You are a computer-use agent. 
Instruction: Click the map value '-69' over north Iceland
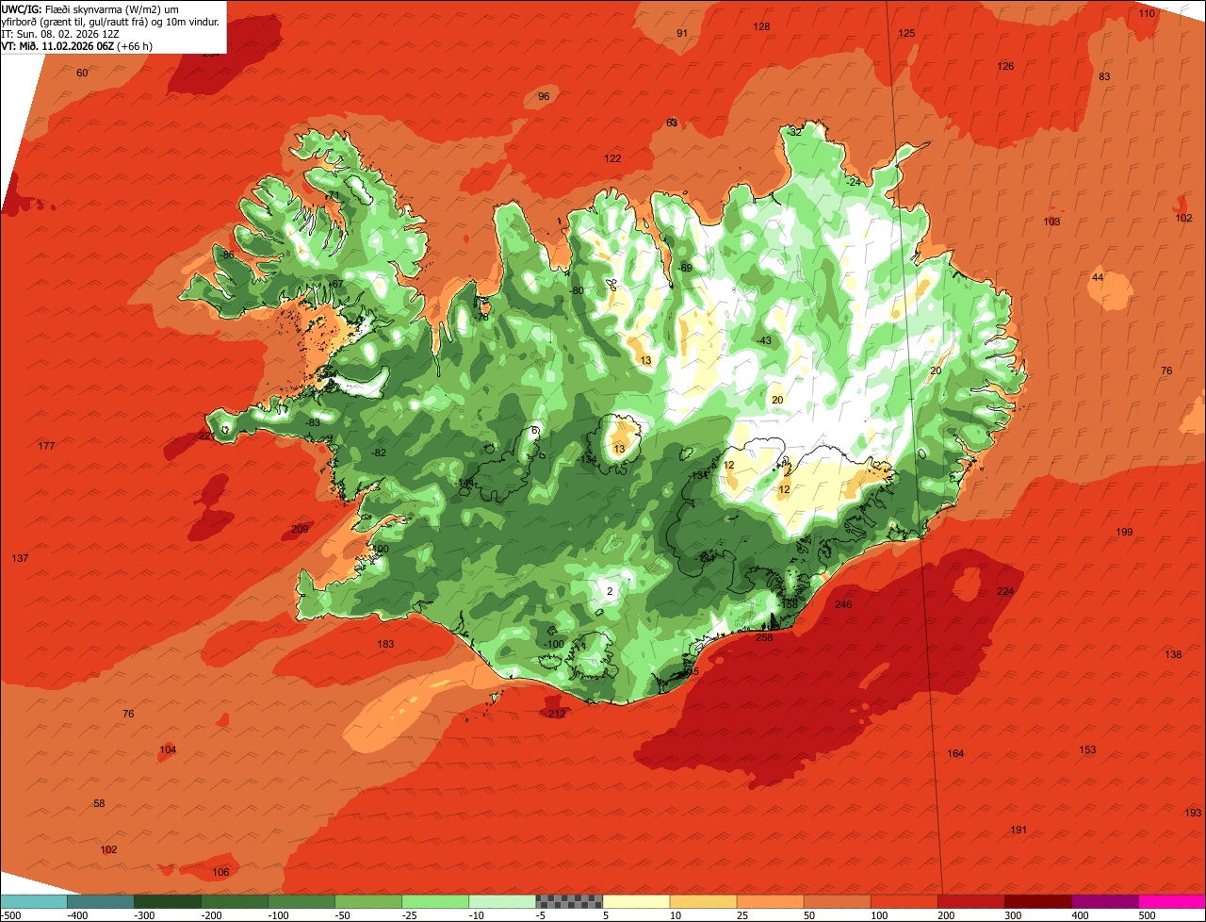coord(685,269)
